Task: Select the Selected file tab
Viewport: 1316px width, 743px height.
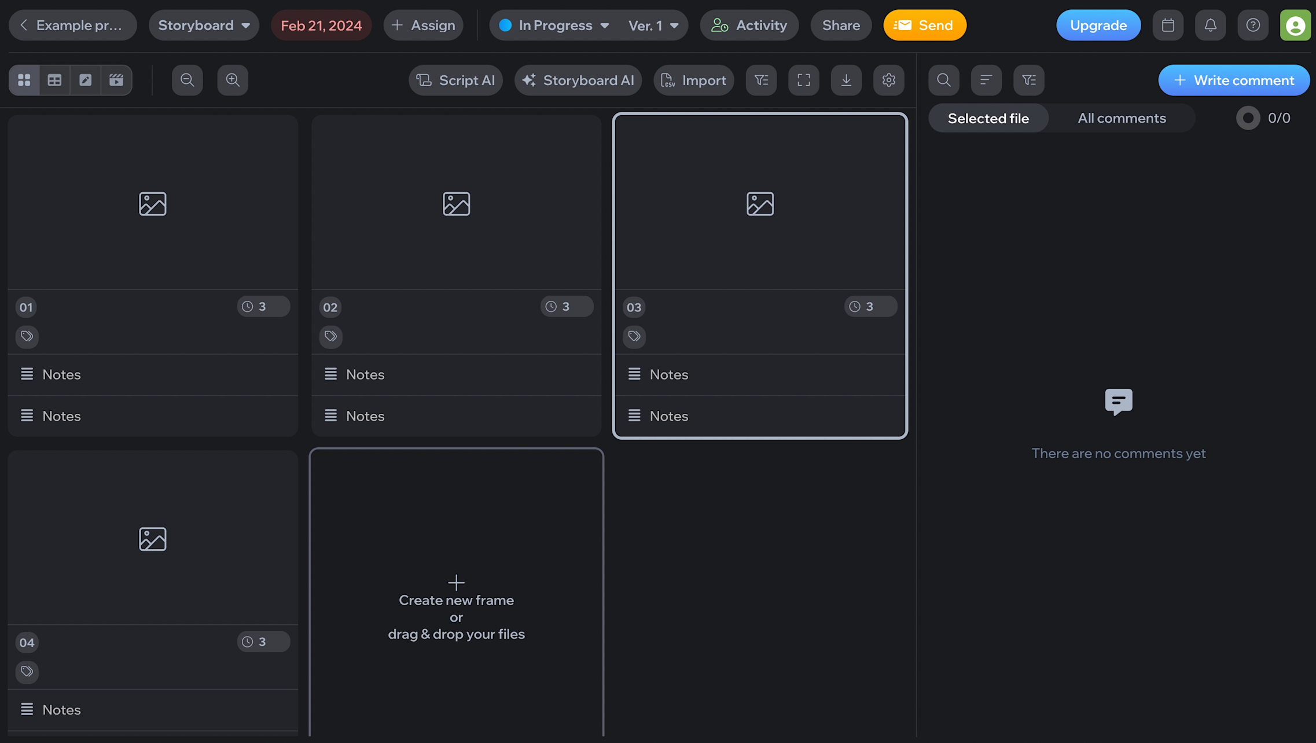Action: click(x=988, y=117)
